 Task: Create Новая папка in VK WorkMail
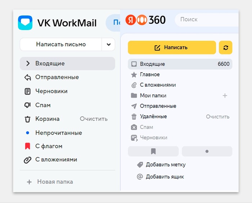point(55,182)
